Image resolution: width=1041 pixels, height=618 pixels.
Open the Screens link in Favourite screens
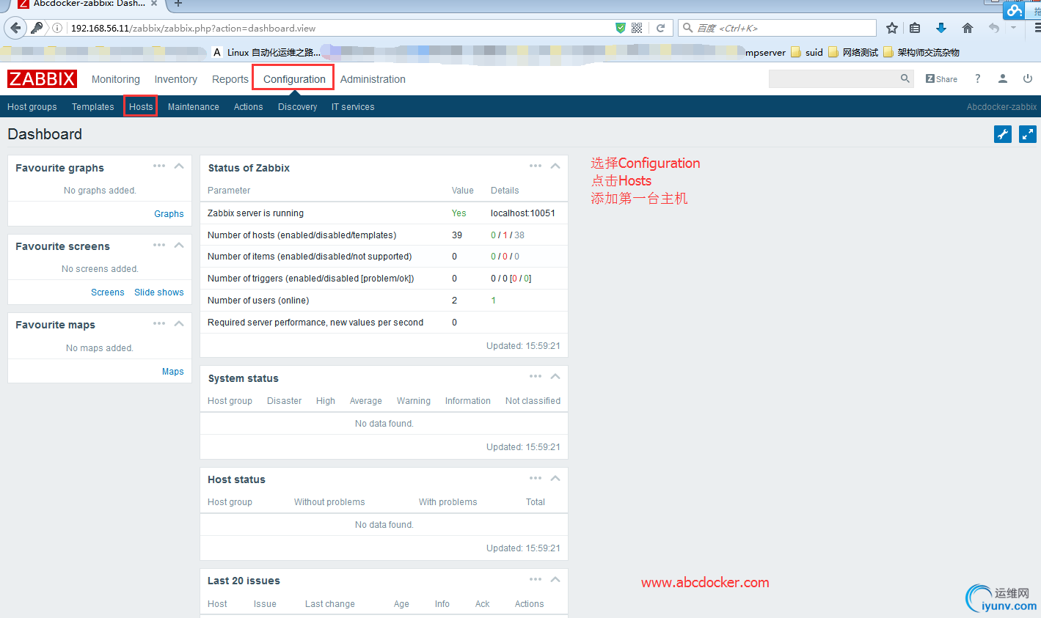[108, 293]
